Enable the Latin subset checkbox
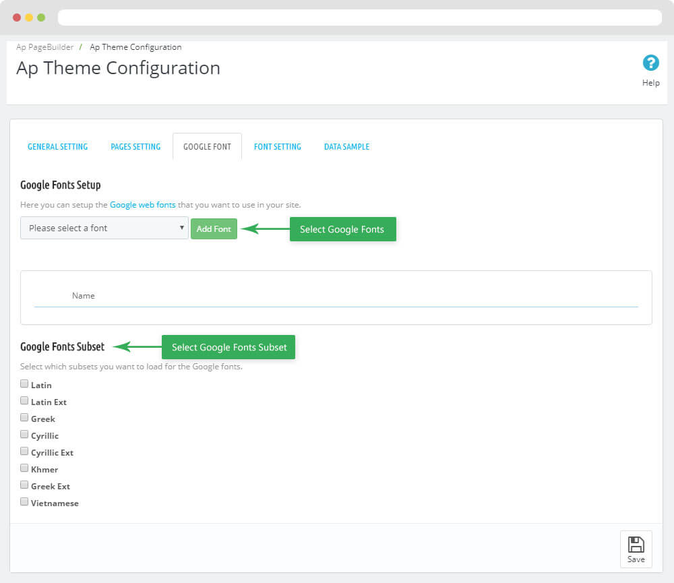 24,383
